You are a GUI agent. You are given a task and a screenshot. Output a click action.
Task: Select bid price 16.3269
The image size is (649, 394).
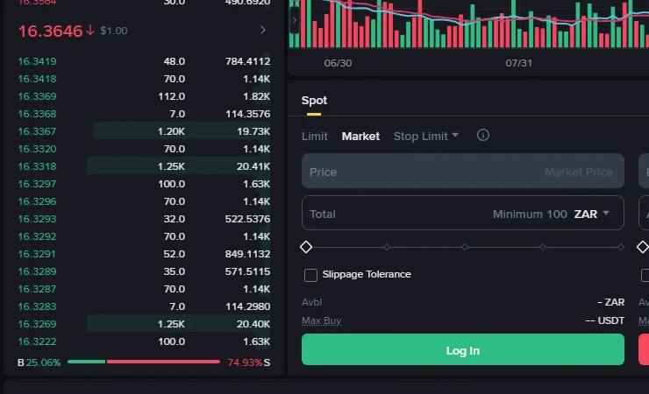(x=37, y=324)
